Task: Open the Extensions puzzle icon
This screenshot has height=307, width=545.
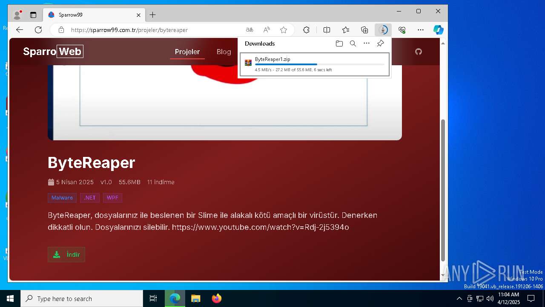Action: click(306, 30)
